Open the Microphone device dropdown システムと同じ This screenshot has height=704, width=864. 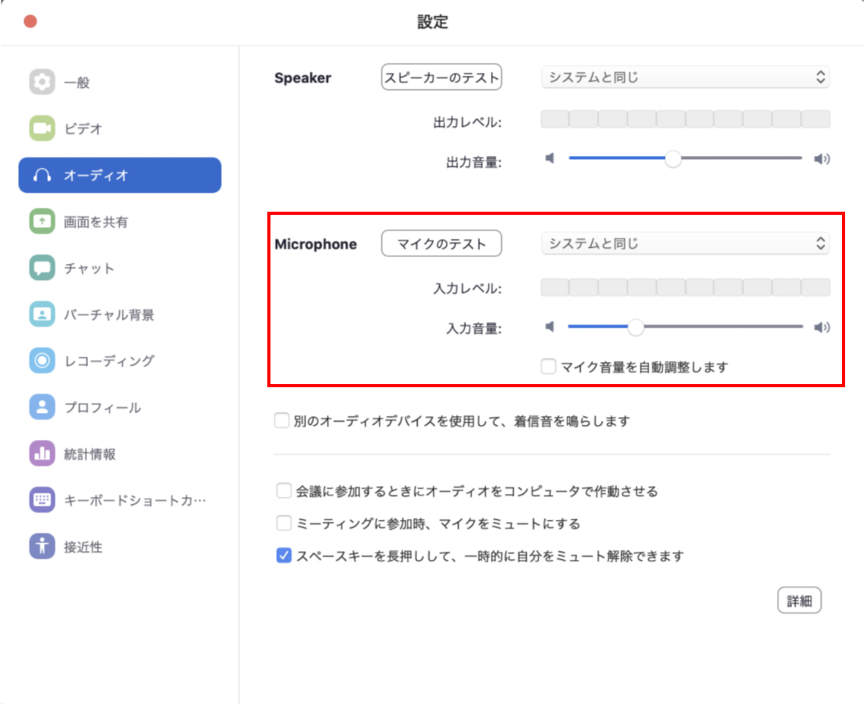[685, 244]
